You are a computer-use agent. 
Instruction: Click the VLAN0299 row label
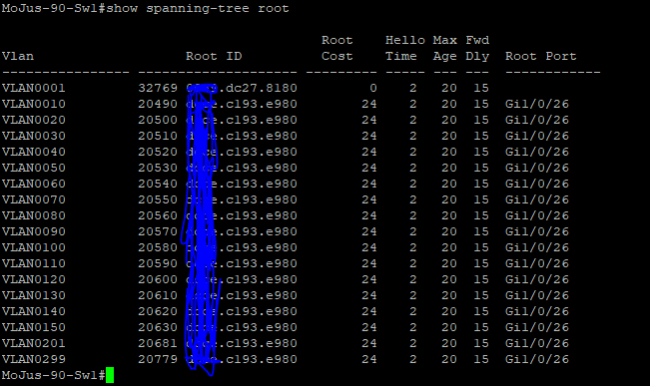point(34,359)
